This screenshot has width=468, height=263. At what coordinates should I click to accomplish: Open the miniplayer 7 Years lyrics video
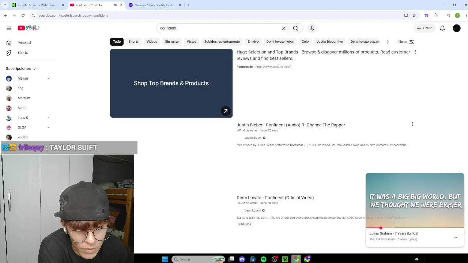[415, 200]
